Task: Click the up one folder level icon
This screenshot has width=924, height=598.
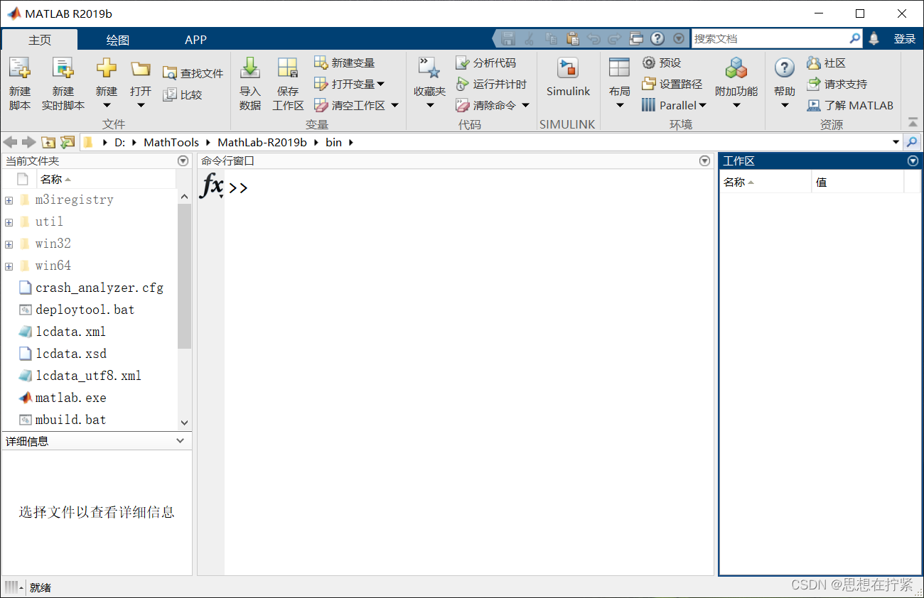Action: (x=48, y=142)
